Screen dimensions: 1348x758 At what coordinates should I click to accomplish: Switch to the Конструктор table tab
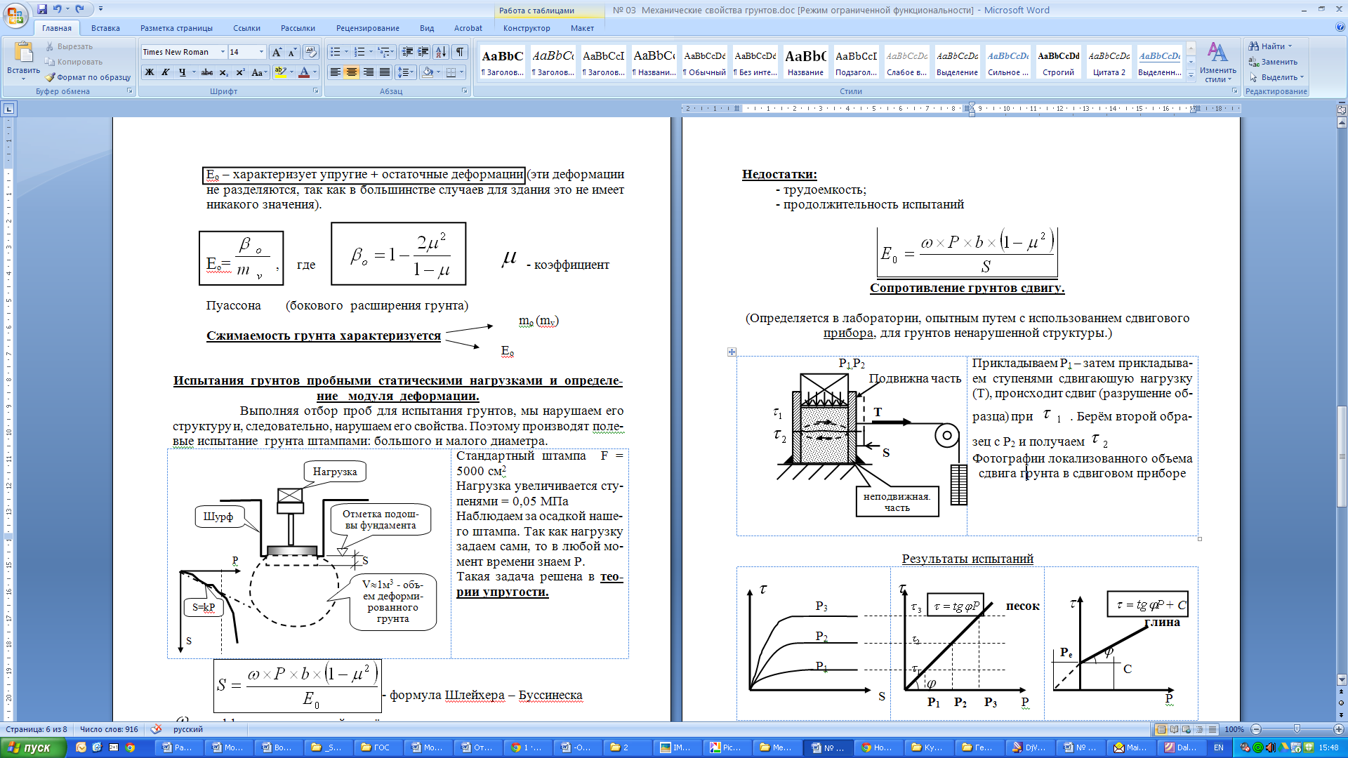pyautogui.click(x=527, y=28)
